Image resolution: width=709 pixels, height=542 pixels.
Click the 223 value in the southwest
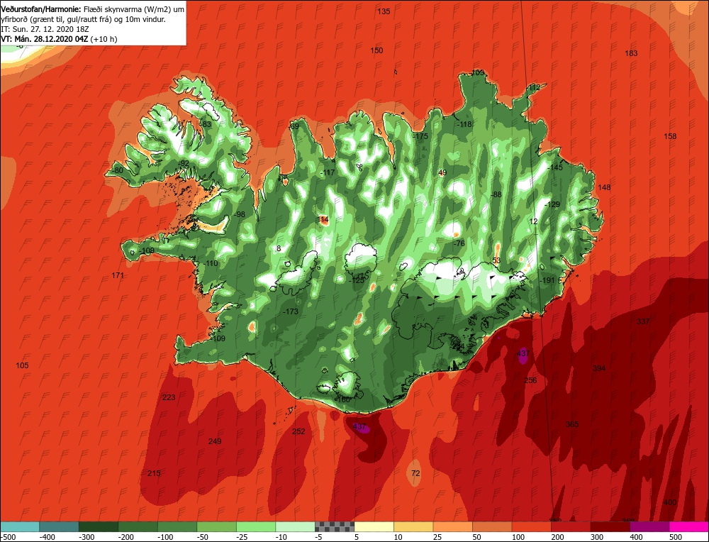(x=169, y=397)
